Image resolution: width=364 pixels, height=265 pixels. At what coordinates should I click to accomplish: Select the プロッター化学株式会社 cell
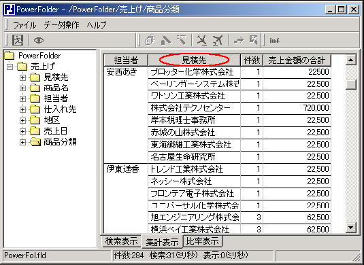coord(194,72)
